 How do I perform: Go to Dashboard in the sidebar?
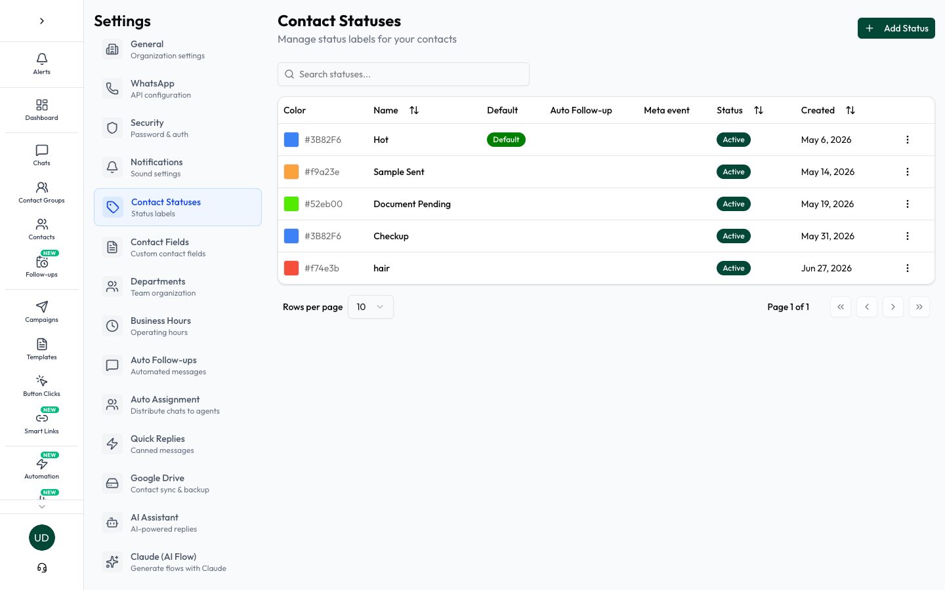point(41,109)
